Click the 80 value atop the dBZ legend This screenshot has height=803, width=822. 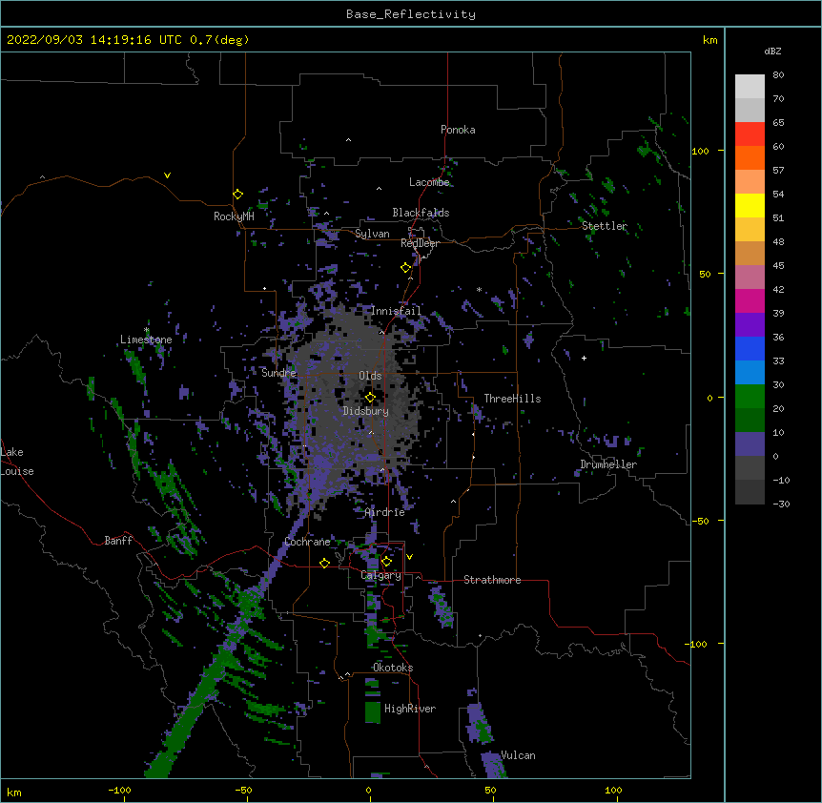click(x=778, y=75)
